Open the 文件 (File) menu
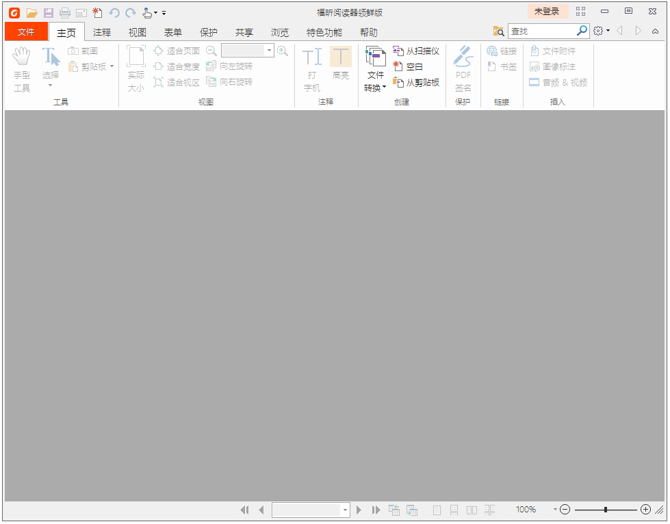670x524 pixels. pos(26,31)
